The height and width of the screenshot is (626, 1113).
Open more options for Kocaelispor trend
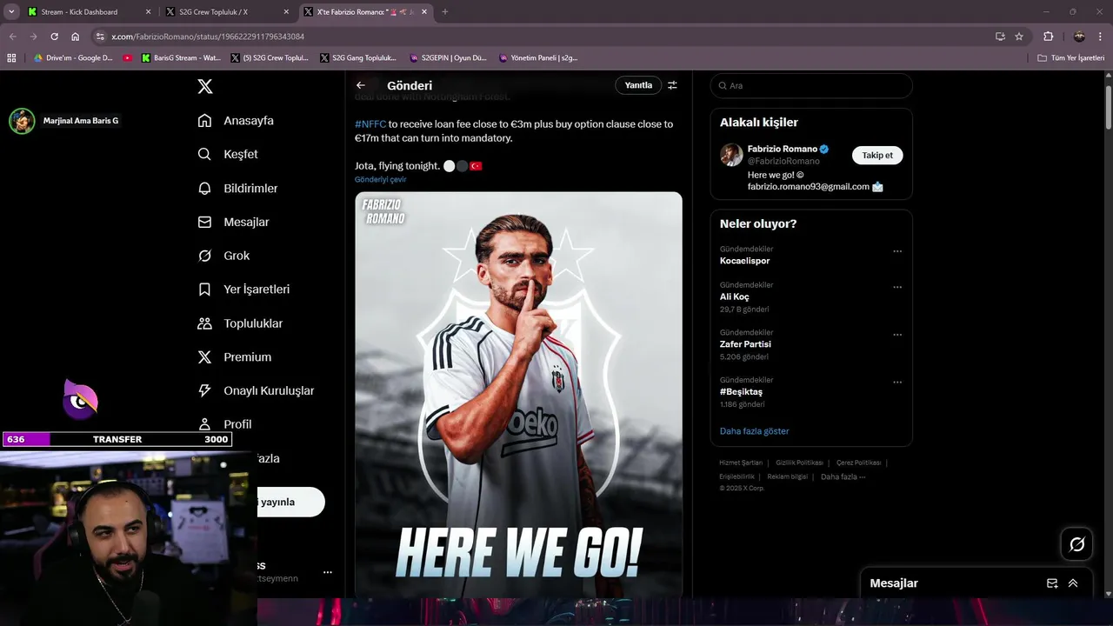897,251
